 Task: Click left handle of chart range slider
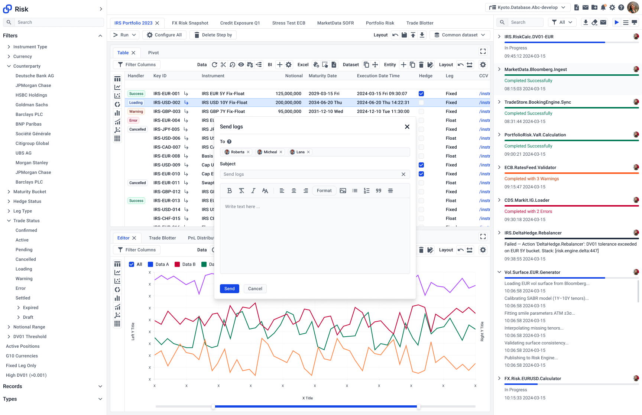tap(213, 406)
